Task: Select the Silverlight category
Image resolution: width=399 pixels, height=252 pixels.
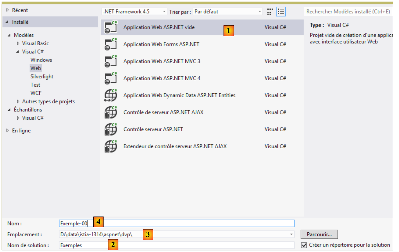Action: coord(42,77)
